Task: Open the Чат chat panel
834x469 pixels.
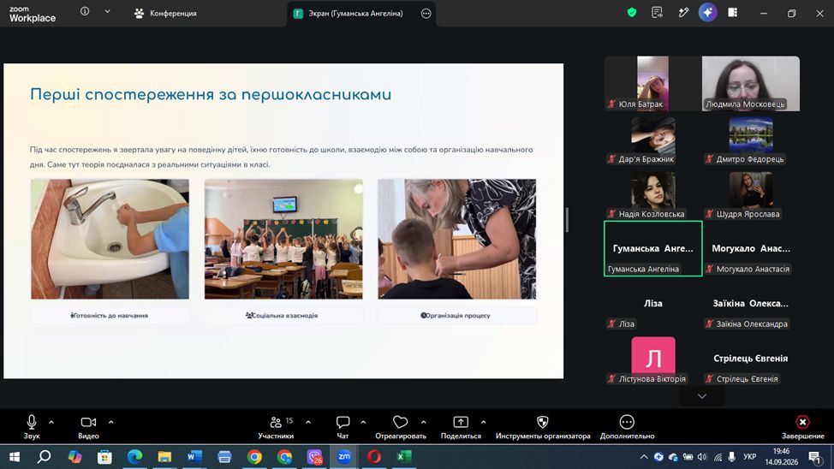Action: [x=343, y=428]
